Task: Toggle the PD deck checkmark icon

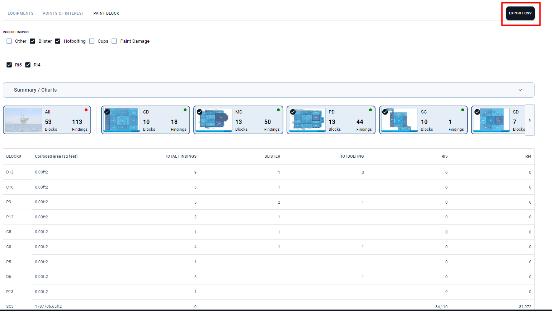Action: pos(293,112)
